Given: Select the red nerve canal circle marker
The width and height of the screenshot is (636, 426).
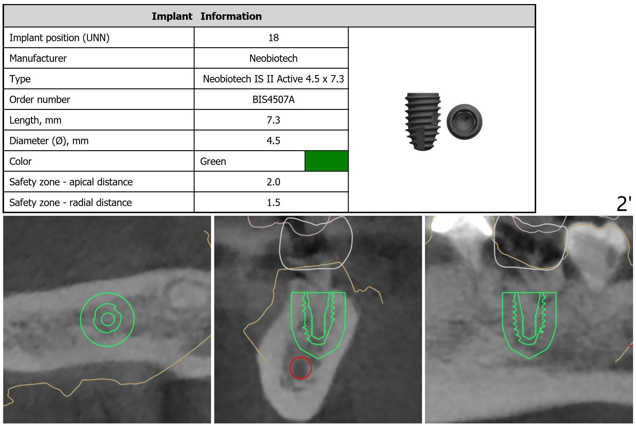Looking at the screenshot, I should [301, 368].
